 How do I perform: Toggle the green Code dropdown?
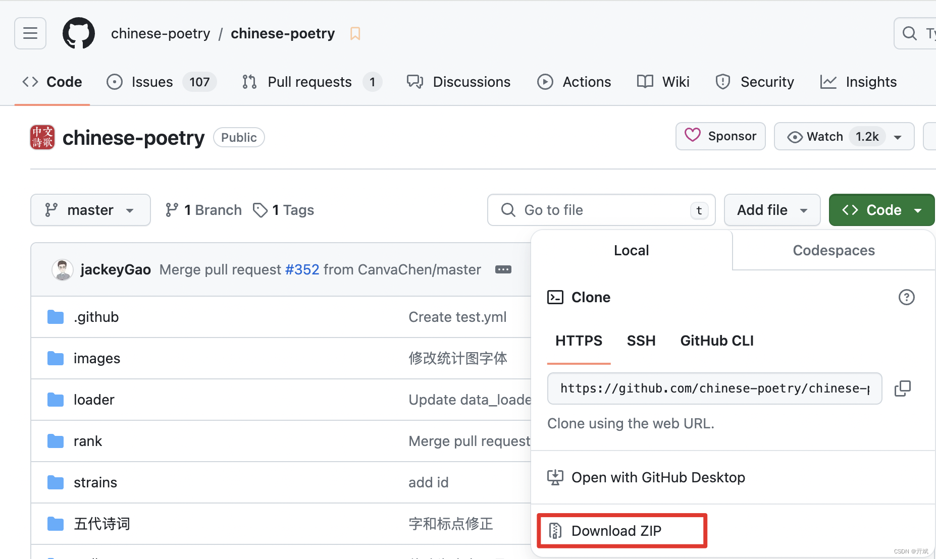click(881, 210)
